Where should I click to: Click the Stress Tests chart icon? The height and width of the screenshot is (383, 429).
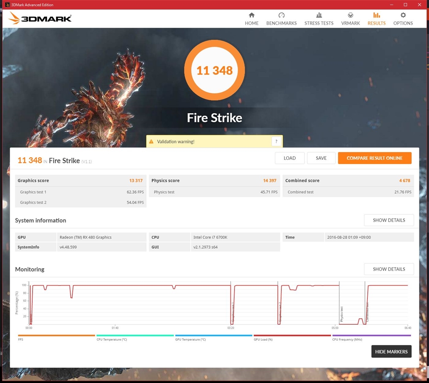(319, 15)
